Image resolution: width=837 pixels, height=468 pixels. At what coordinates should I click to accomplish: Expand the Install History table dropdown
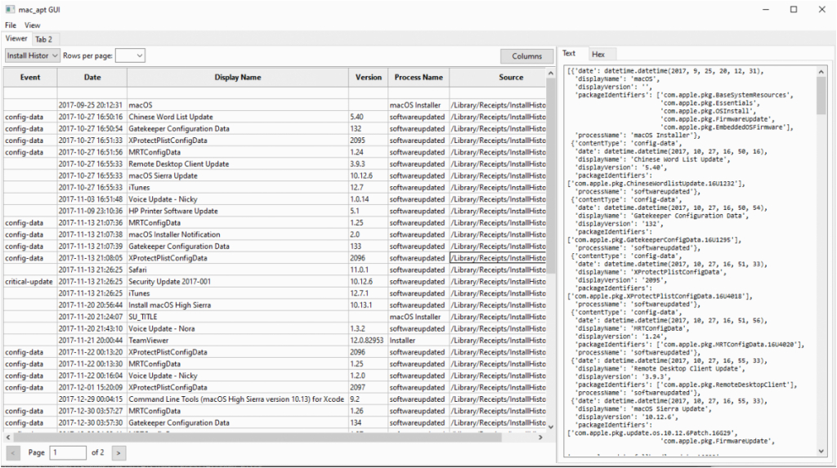[32, 56]
